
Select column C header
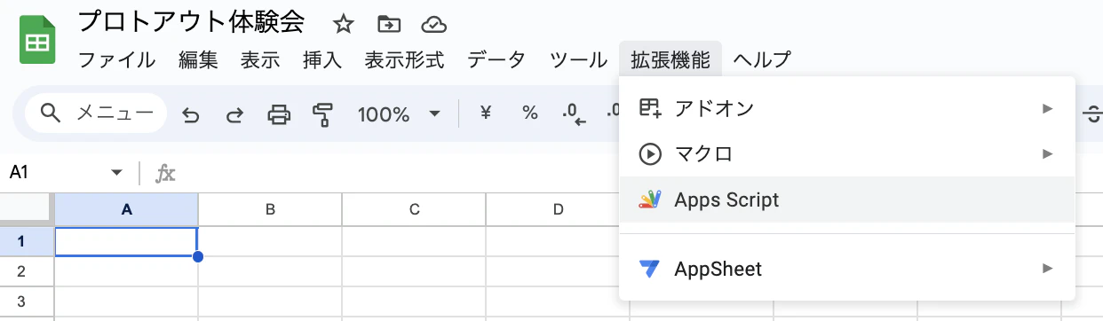pyautogui.click(x=414, y=210)
